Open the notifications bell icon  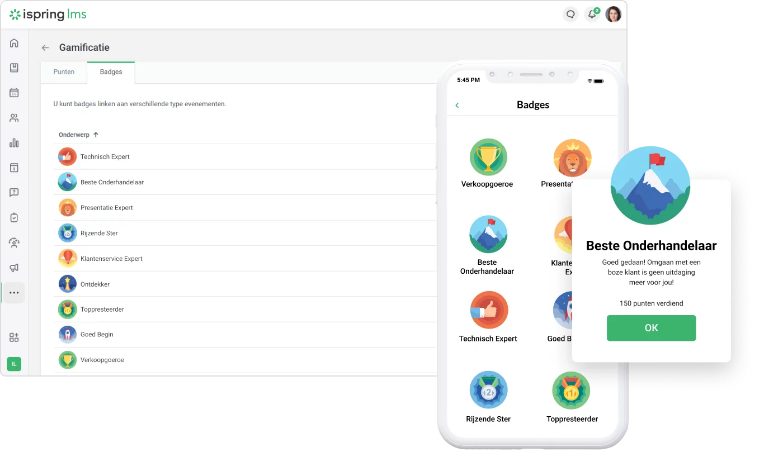click(592, 15)
